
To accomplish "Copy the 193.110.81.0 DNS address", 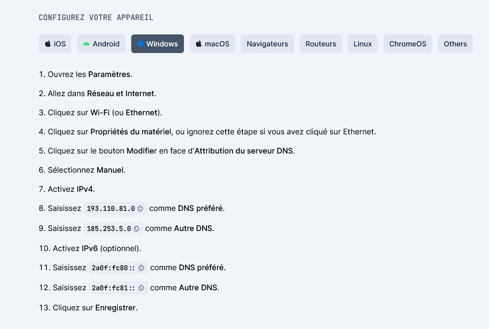I will [x=140, y=208].
